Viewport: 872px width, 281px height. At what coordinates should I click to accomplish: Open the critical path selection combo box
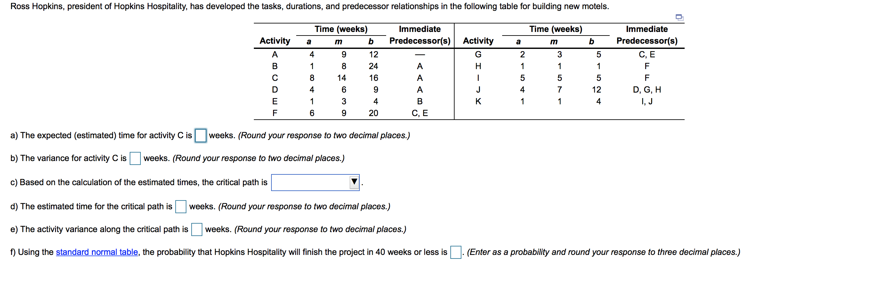click(315, 183)
